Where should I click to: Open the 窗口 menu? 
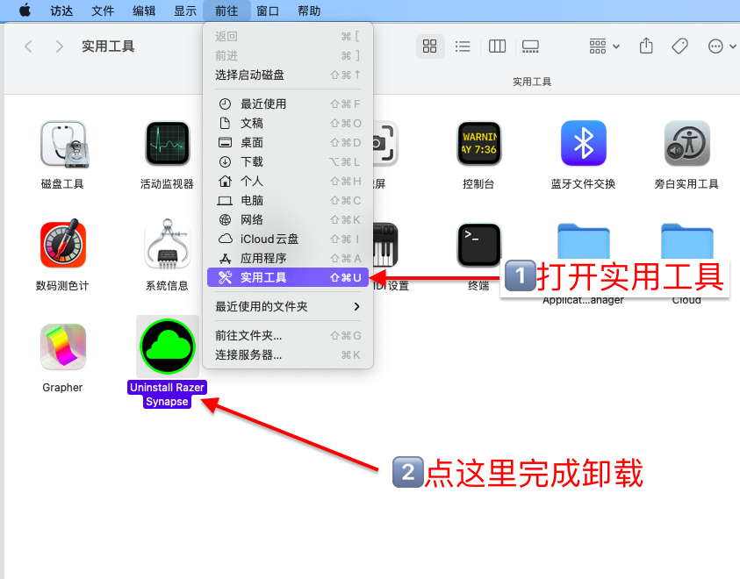268,11
